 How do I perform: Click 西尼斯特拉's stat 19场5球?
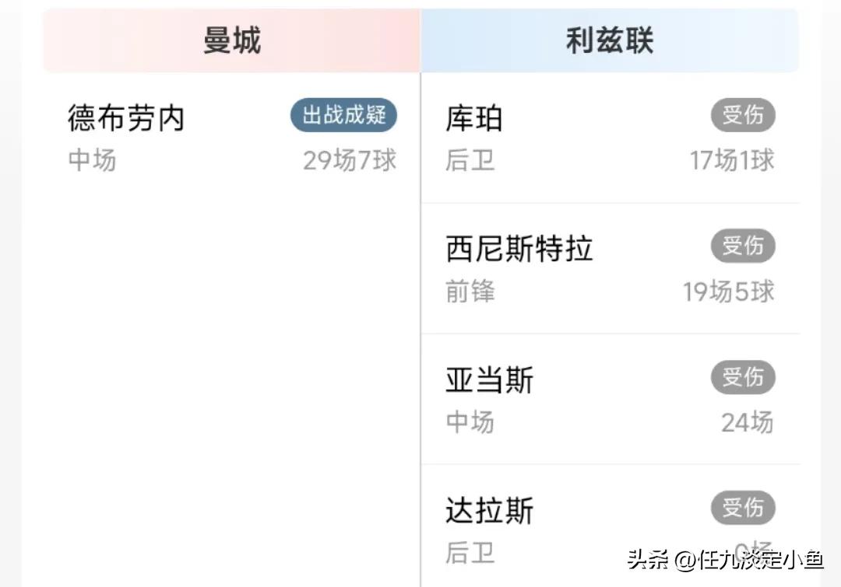(727, 292)
